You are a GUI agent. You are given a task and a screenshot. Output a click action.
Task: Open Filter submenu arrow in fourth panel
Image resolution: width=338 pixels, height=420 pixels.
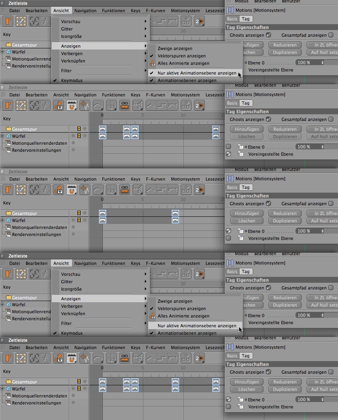146,323
